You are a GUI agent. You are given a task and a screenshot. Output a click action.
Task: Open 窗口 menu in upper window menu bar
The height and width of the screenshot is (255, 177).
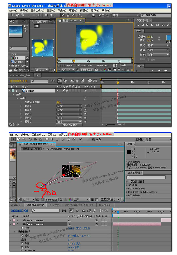click(x=95, y=10)
